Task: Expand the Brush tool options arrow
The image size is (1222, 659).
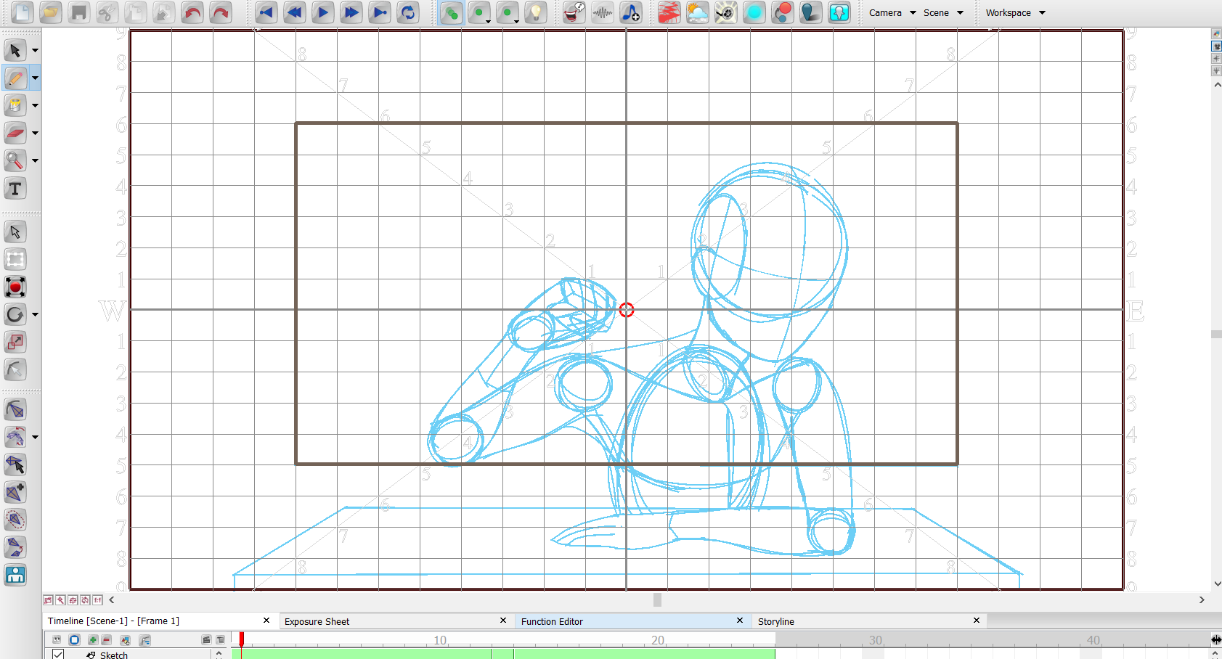Action: [34, 78]
